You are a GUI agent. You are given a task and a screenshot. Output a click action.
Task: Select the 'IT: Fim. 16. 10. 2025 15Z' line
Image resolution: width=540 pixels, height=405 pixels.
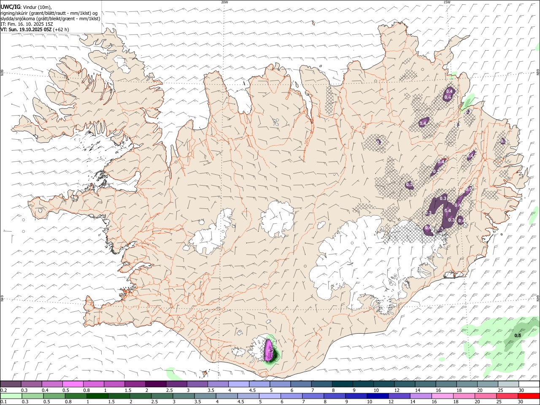[x=27, y=24]
